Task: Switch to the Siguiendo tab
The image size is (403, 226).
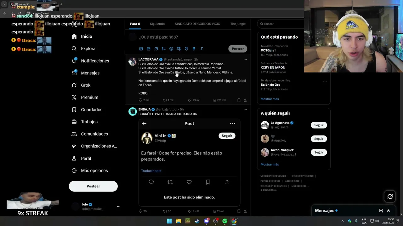Action: point(157,24)
